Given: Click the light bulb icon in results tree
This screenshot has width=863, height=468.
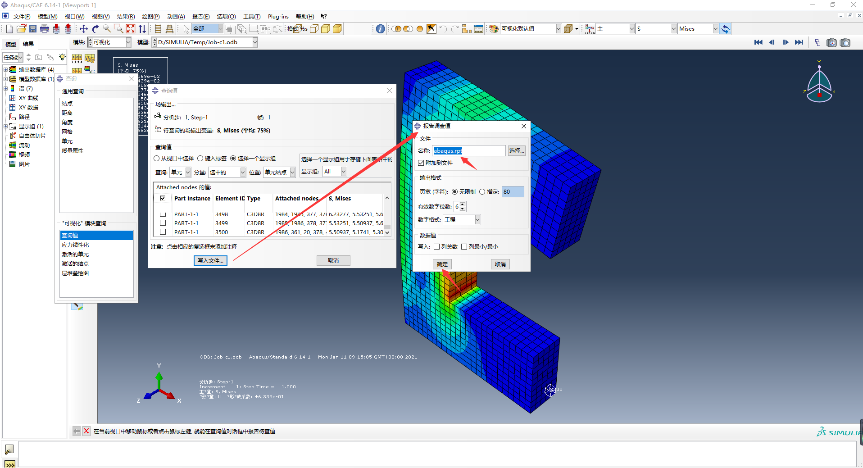Looking at the screenshot, I should [x=62, y=57].
